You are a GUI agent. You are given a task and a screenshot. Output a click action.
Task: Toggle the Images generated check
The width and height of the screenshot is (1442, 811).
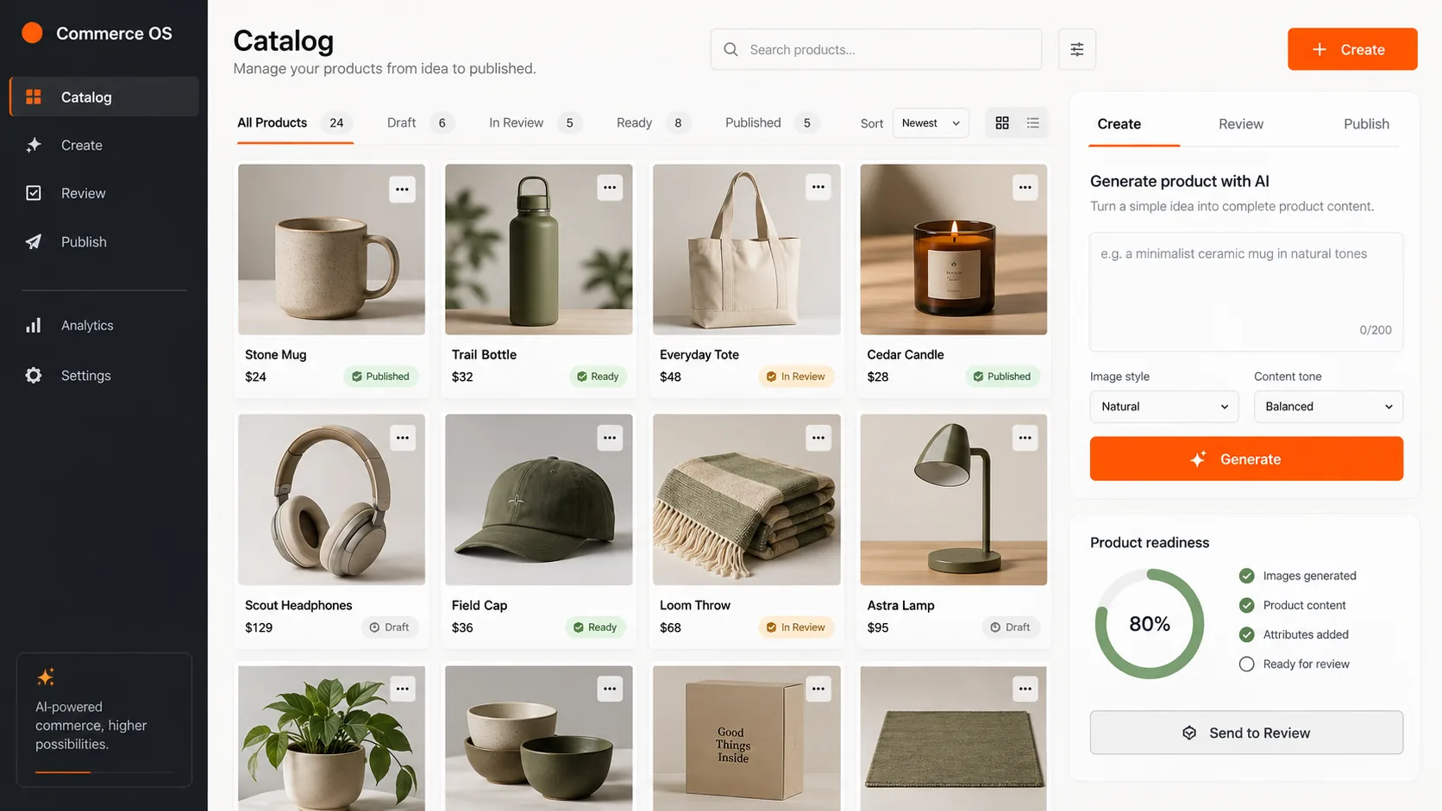click(x=1246, y=576)
